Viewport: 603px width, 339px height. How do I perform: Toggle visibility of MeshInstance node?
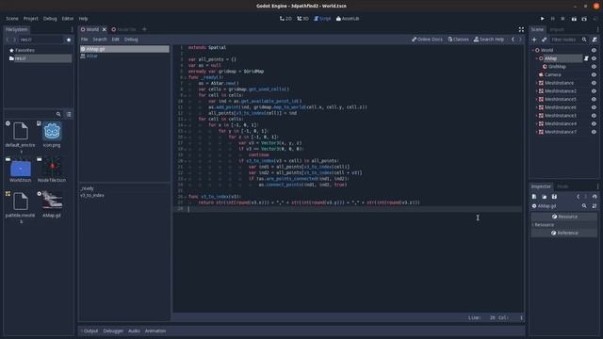[594, 83]
